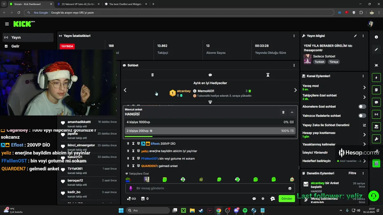Click the Turkish tag chip
This screenshot has width=383, height=215.
coord(319,62)
